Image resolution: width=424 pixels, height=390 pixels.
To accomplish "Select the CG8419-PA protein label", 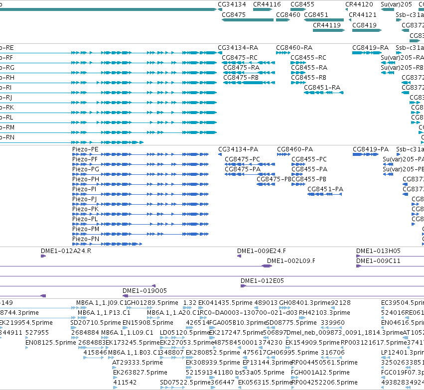I will (371, 149).
